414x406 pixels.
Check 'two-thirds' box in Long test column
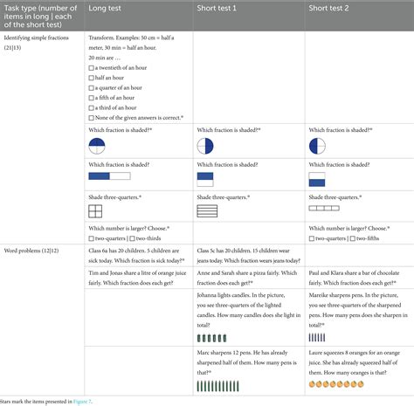coord(132,238)
